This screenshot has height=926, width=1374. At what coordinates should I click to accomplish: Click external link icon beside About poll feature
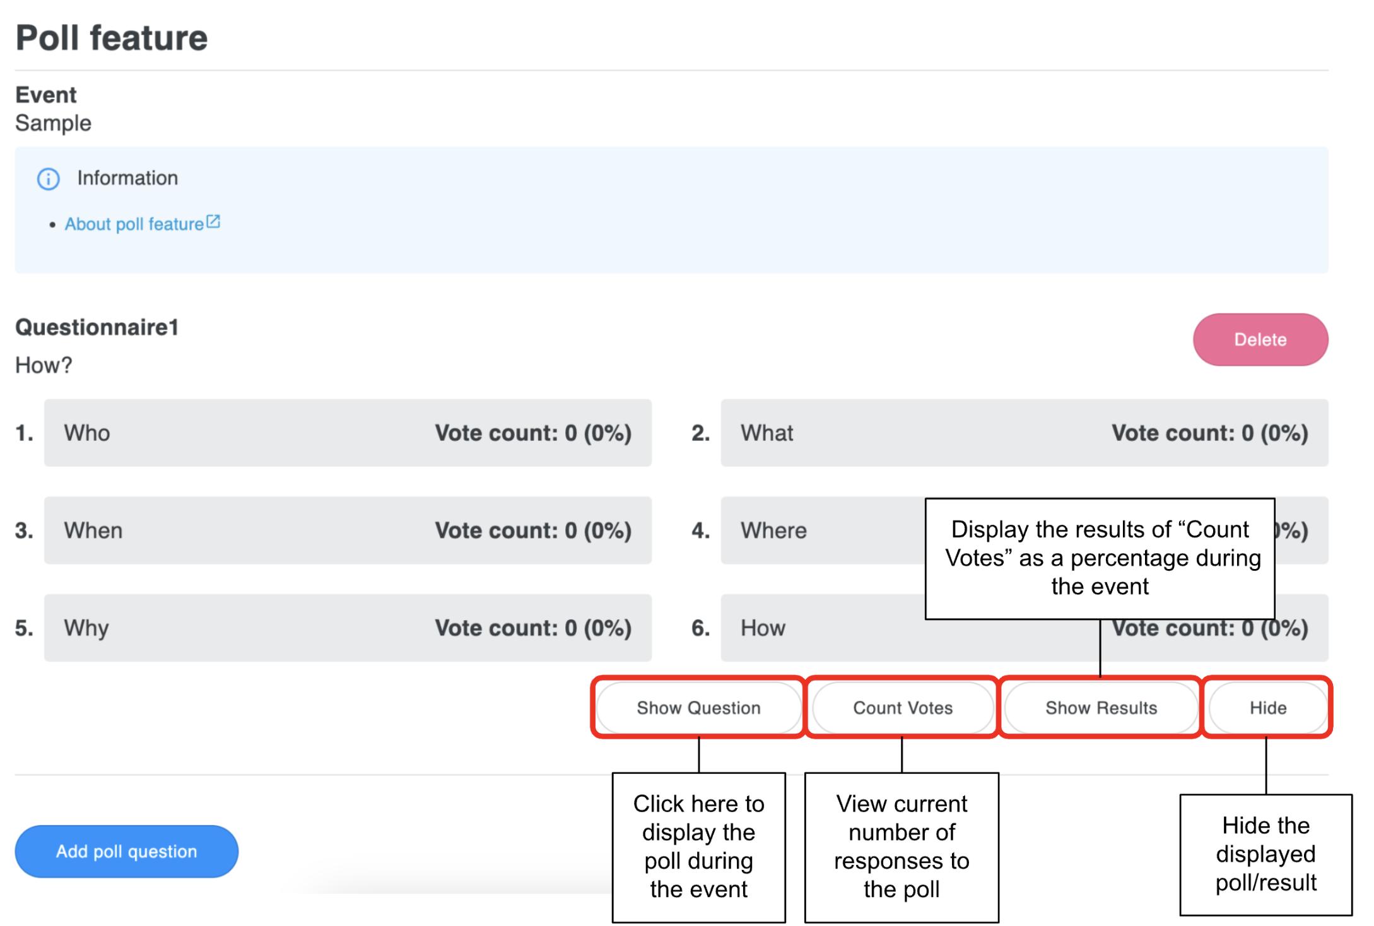pyautogui.click(x=214, y=222)
